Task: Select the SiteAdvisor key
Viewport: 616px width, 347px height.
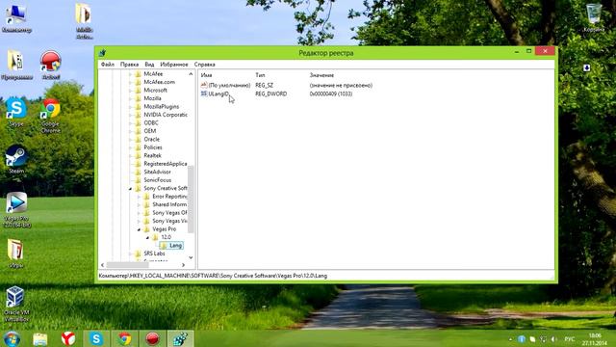Action: [157, 172]
